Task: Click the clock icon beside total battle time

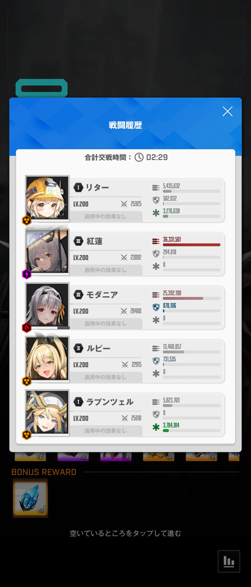Action: click(x=139, y=157)
